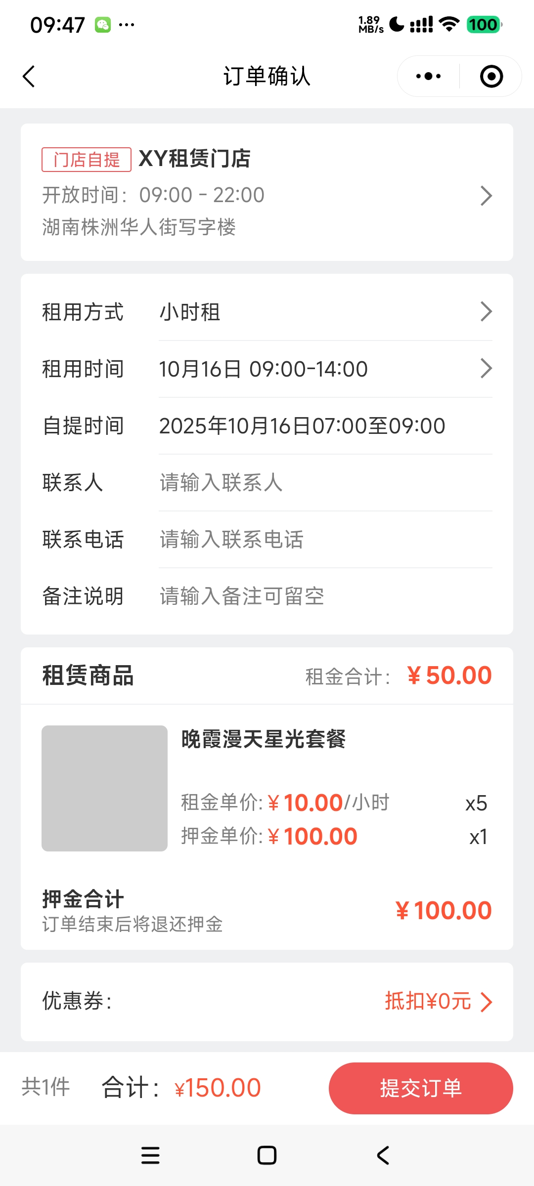Tap the WeChat notification icon in status bar
Screen dimensions: 534x1186
click(x=103, y=25)
